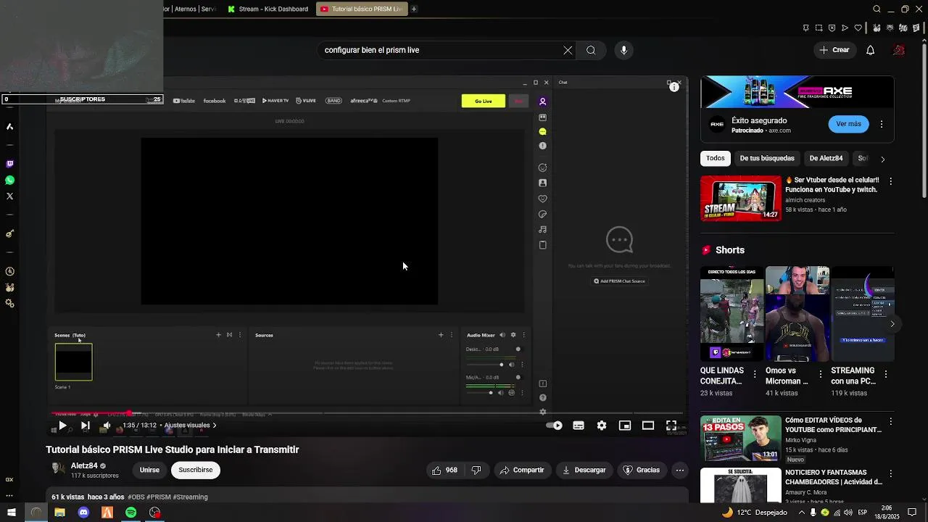
Task: Open more actions menu below video
Action: tap(680, 470)
